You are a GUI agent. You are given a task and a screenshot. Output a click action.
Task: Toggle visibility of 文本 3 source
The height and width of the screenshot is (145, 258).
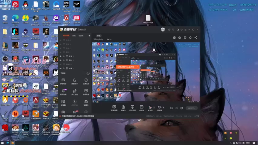[x=60, y=44]
